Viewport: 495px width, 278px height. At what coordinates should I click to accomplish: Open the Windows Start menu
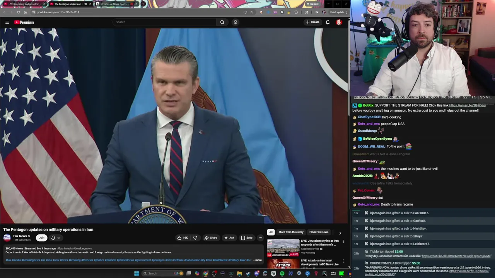coord(136,273)
